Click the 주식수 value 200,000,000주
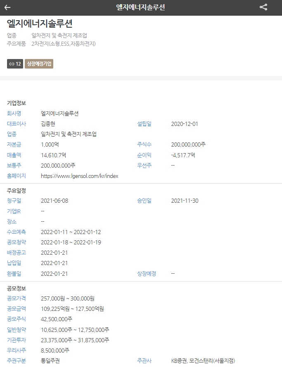This screenshot has width=282, height=367. 188,144
